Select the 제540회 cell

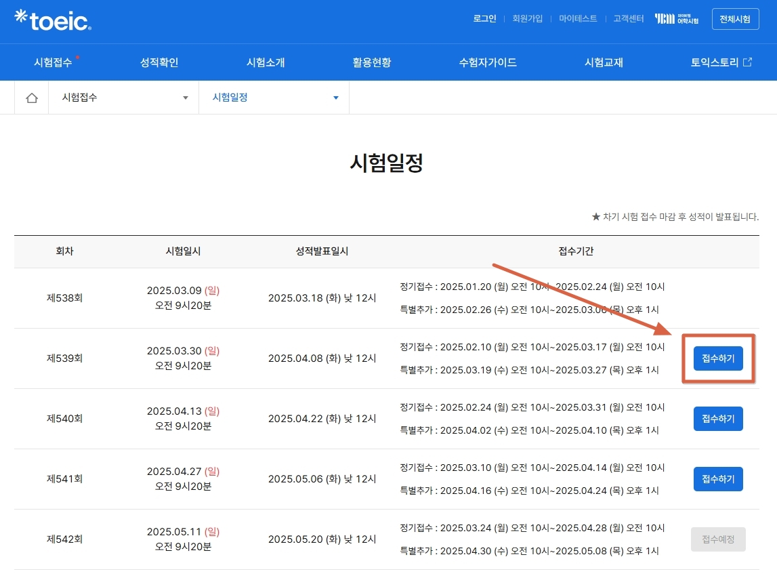coord(64,419)
